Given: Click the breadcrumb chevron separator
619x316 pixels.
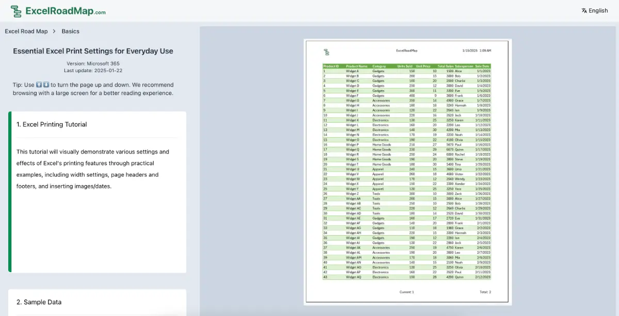Looking at the screenshot, I should coord(55,31).
